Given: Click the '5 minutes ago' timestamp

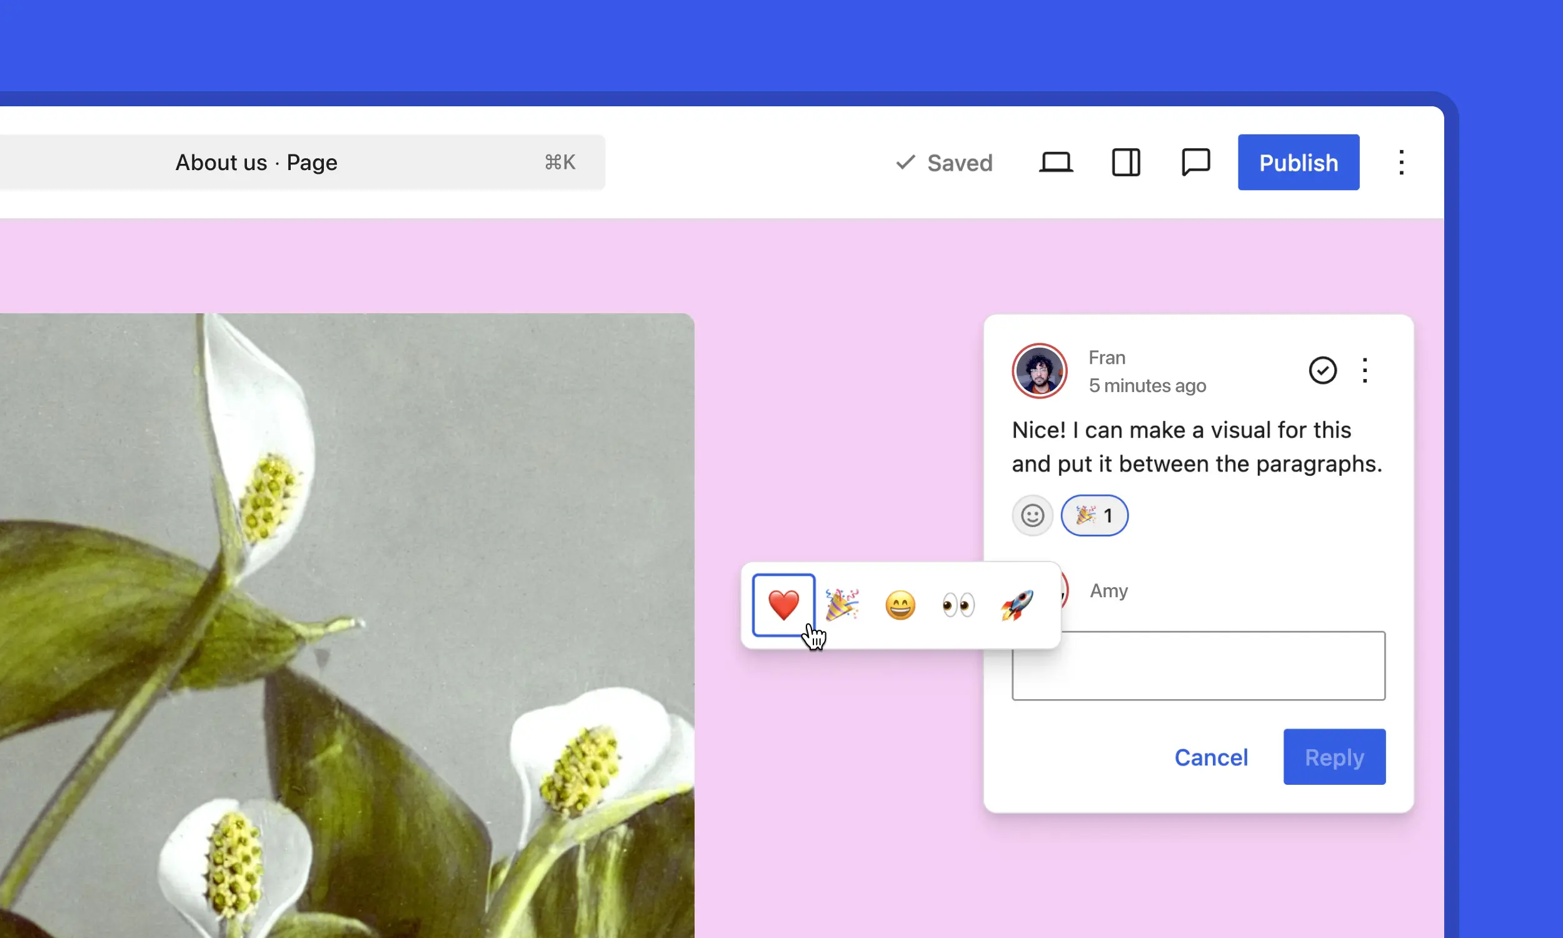Looking at the screenshot, I should (x=1147, y=386).
